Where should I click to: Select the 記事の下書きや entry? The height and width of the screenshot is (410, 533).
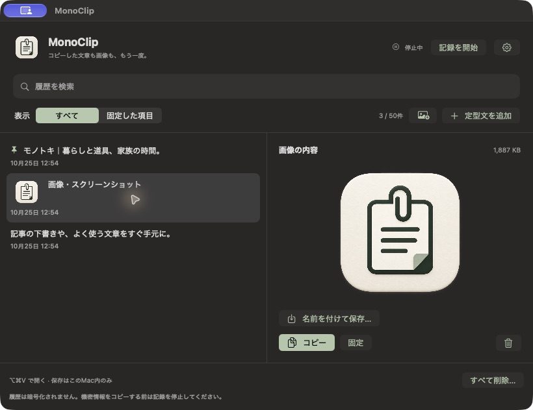pos(133,239)
